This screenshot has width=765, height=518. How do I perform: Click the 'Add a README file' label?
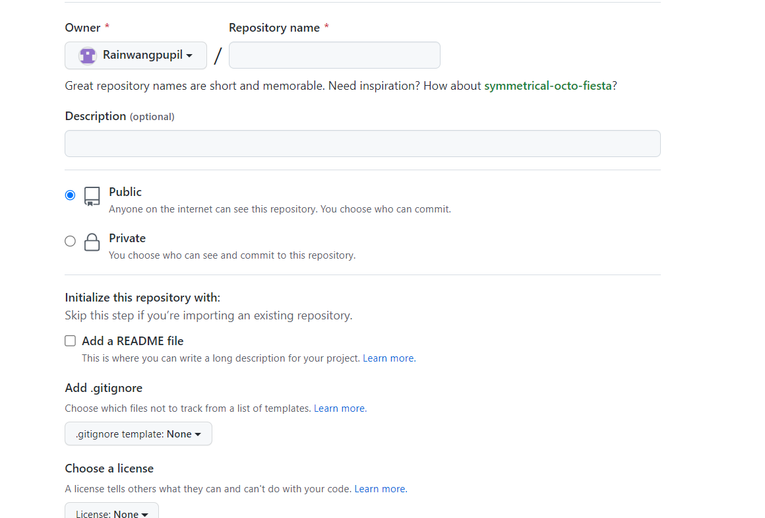[133, 341]
